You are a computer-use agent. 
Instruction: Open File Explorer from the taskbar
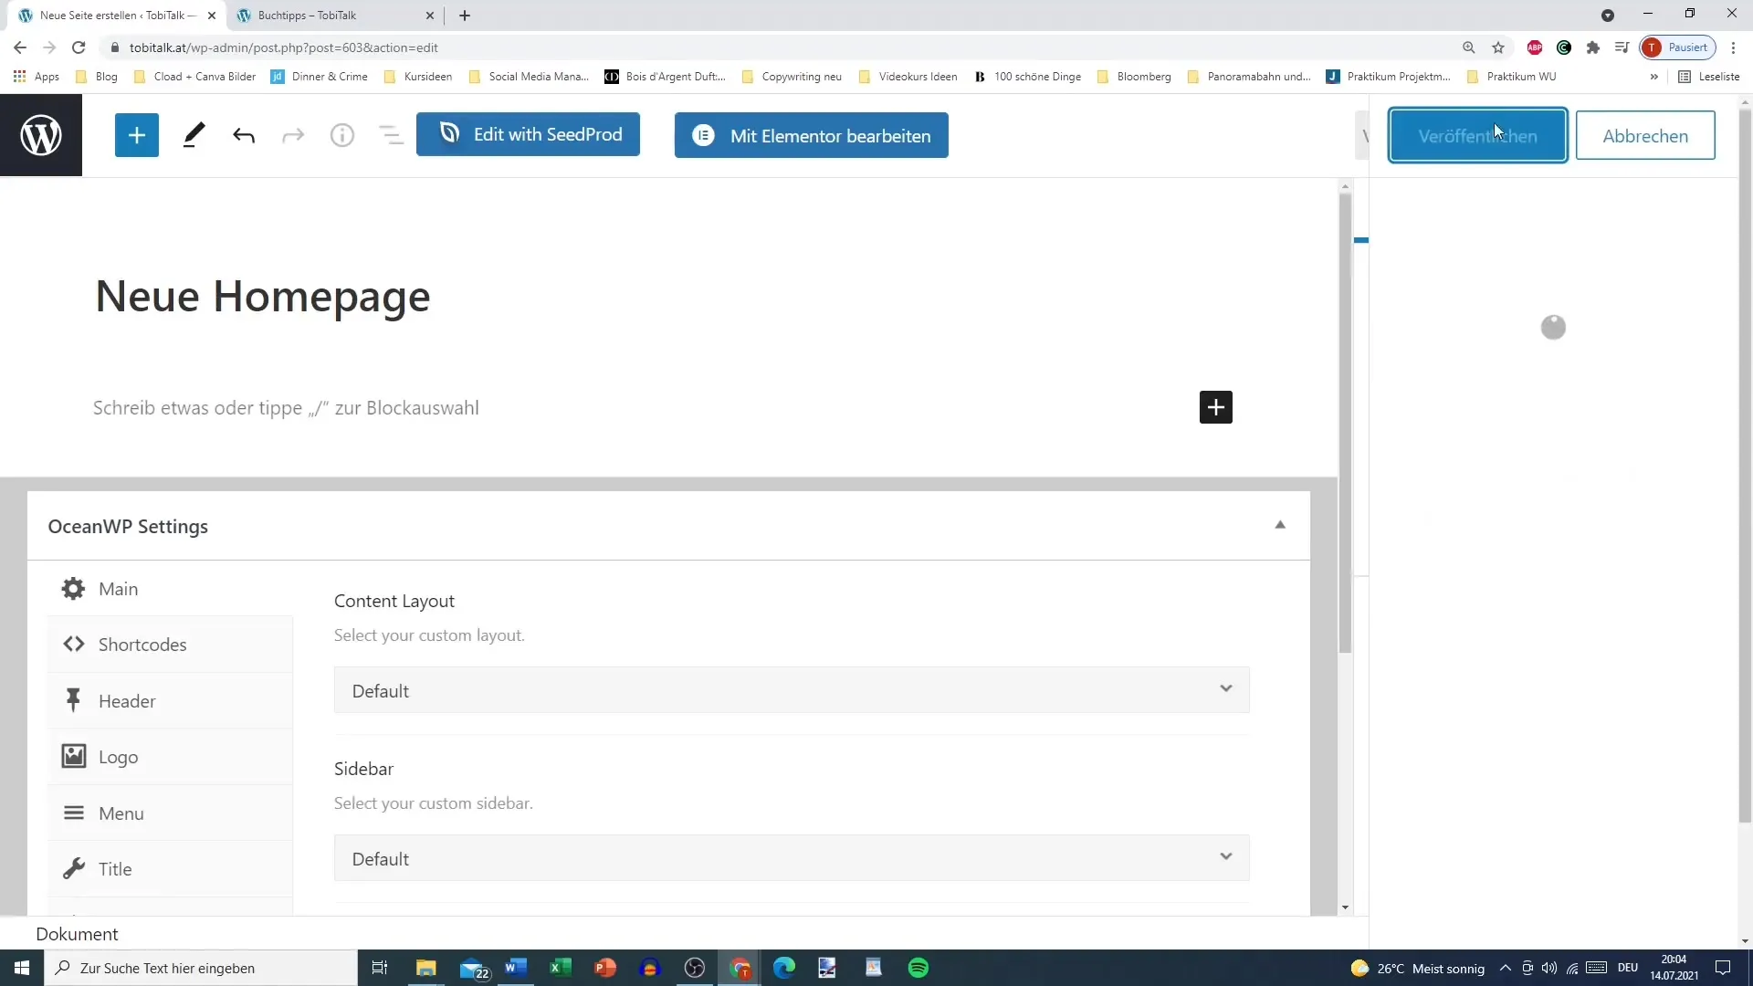(426, 968)
